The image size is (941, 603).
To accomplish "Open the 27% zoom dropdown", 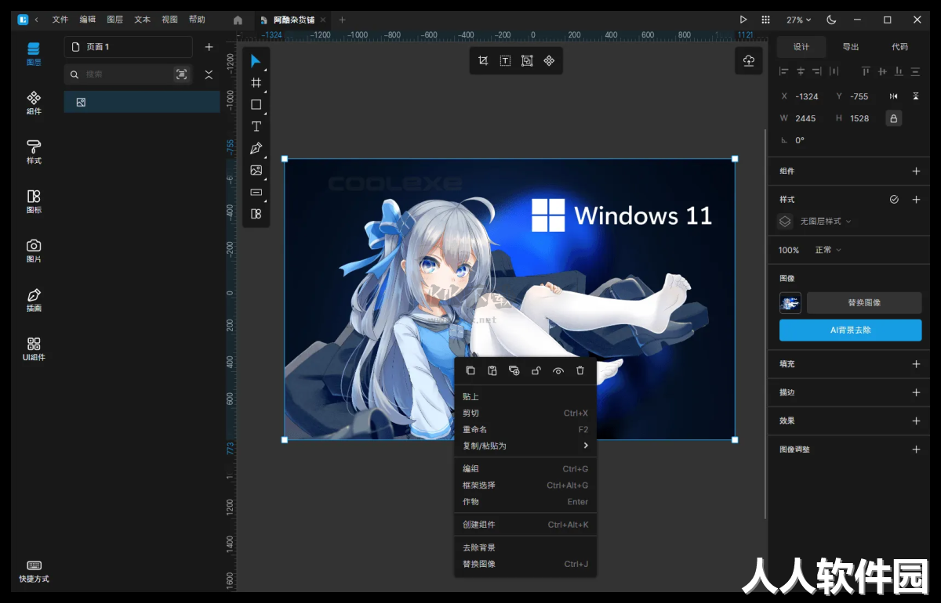I will [799, 20].
